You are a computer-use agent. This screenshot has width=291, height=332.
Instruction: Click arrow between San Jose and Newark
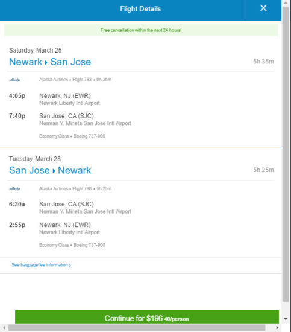54,171
